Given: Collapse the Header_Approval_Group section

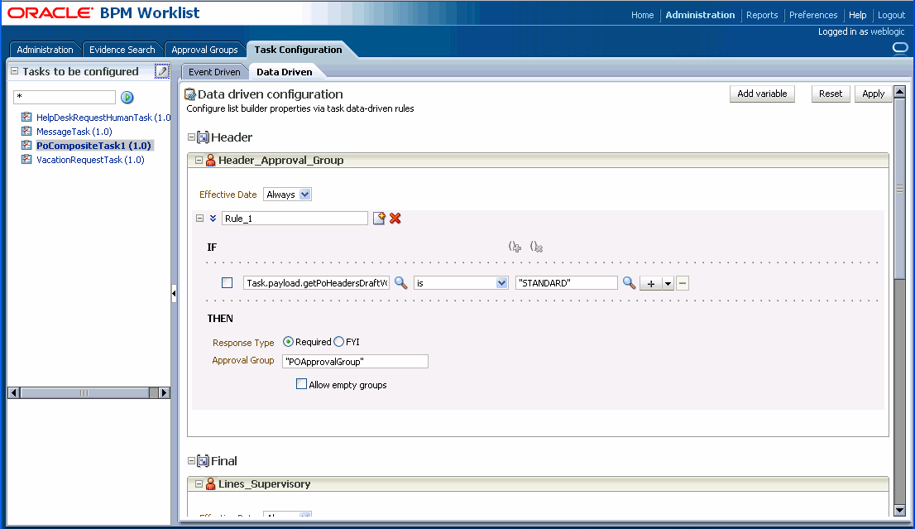Looking at the screenshot, I should click(198, 159).
